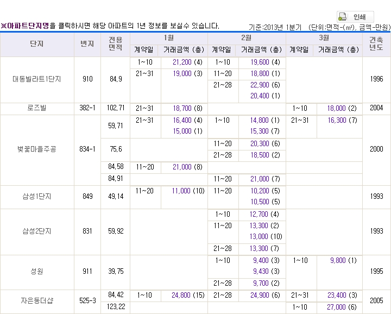Click the 10,500 transaction price
This screenshot has height=314, width=391.
coord(260,202)
